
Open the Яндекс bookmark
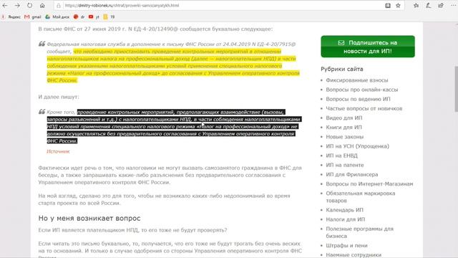coord(11,17)
